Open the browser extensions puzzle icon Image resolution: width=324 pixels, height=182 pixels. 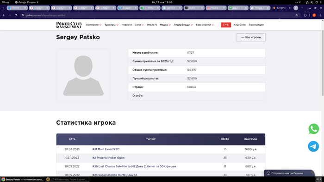(x=305, y=15)
